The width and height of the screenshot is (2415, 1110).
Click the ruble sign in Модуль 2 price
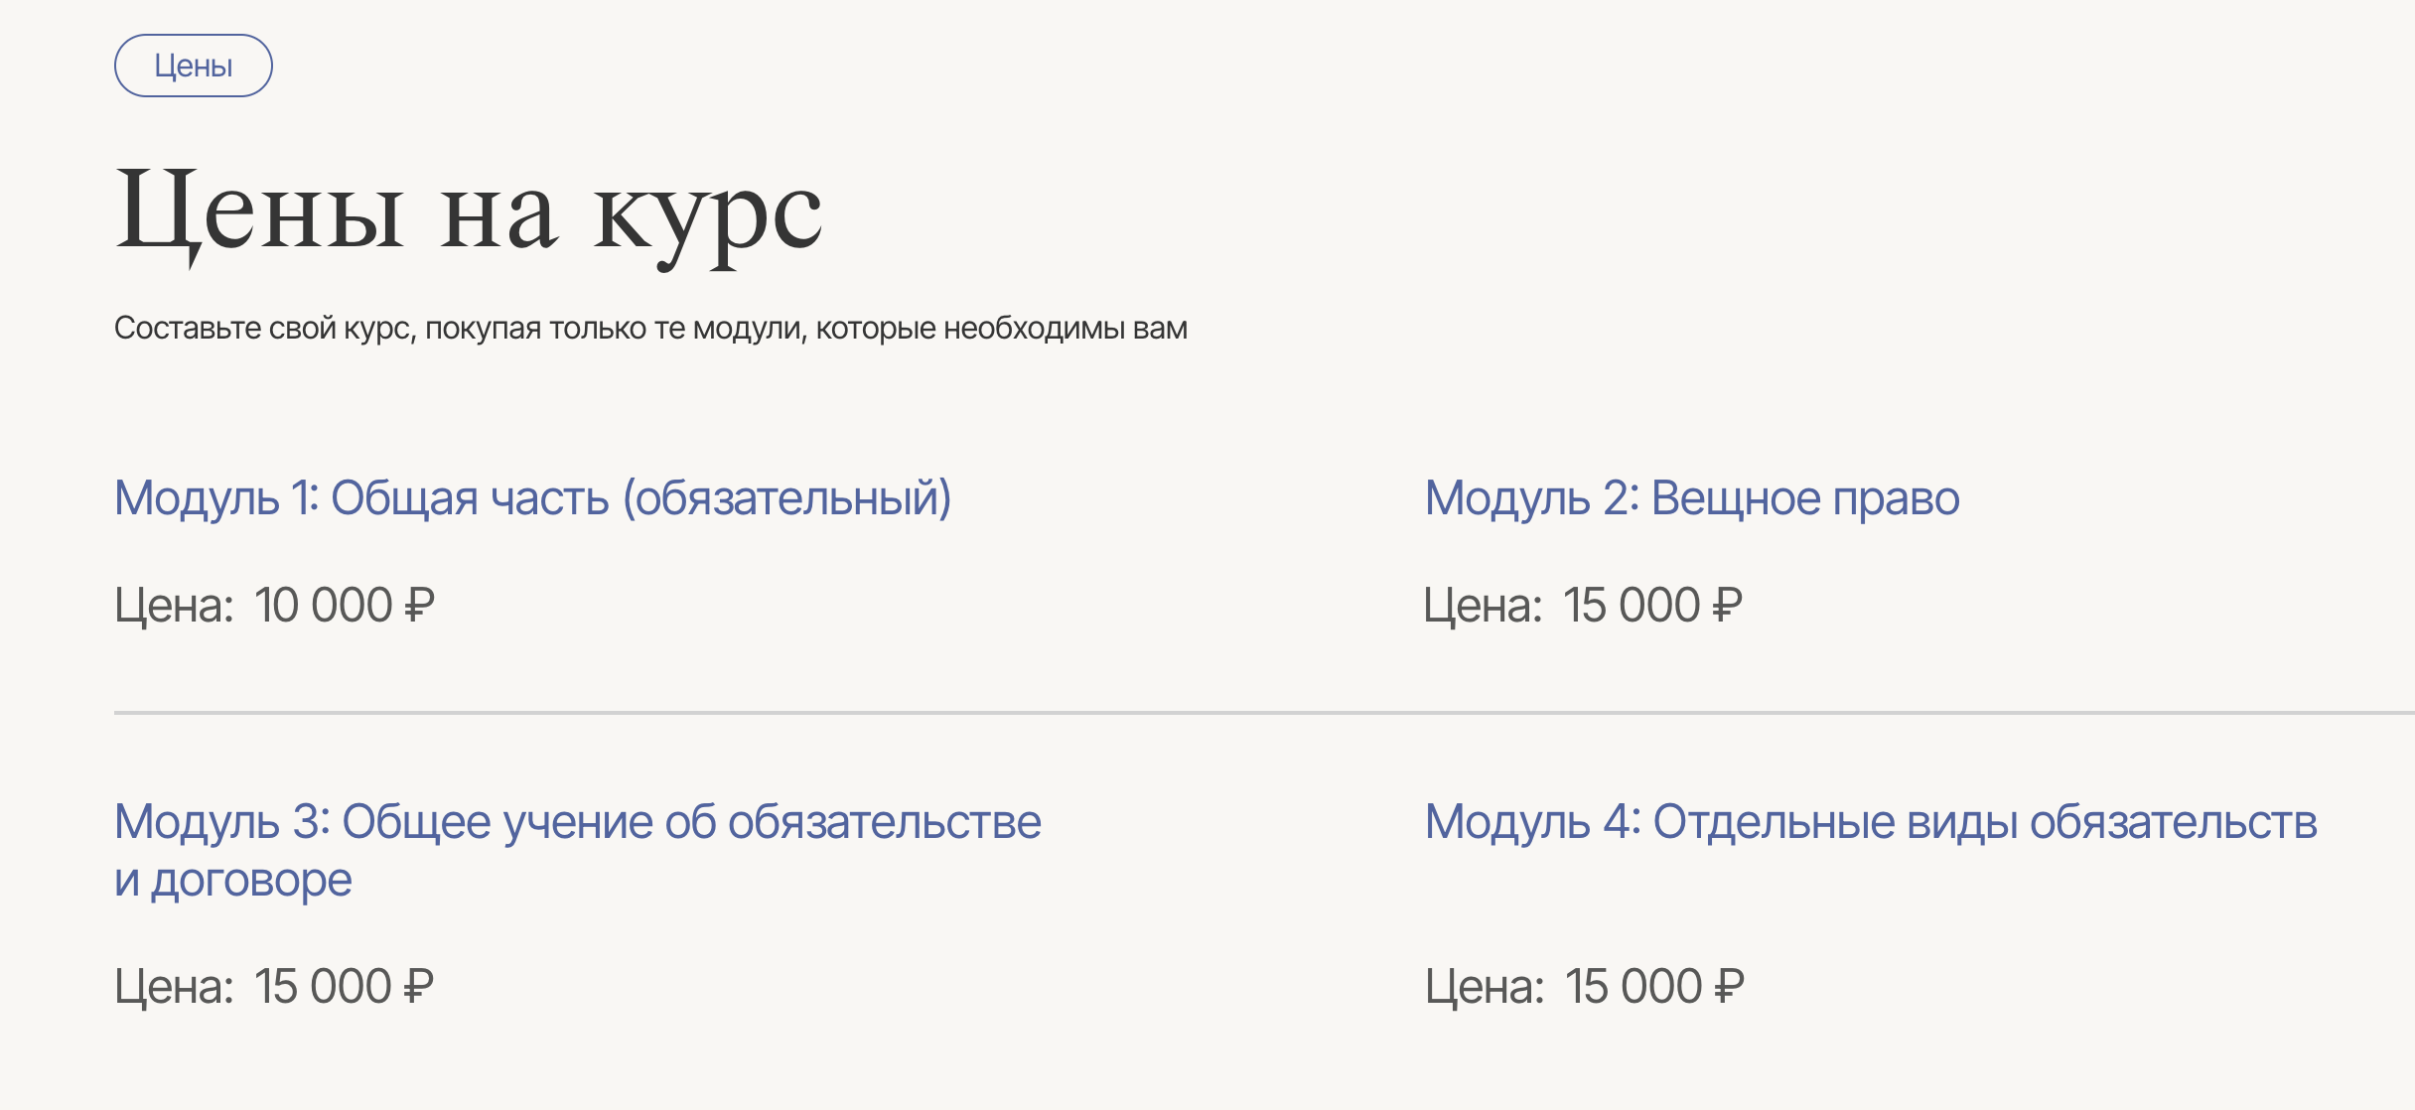coord(1728,606)
